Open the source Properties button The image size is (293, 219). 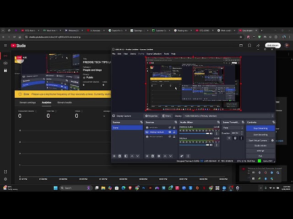tap(152, 116)
